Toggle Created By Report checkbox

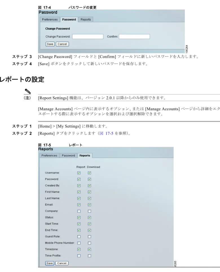click(79, 186)
